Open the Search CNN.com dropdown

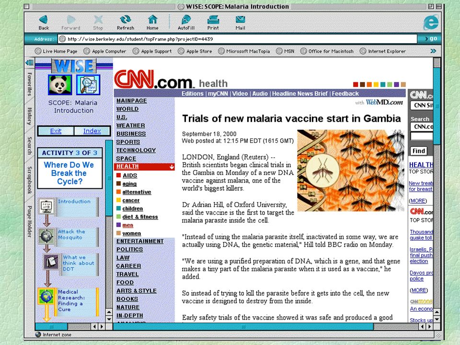pyautogui.click(x=422, y=126)
